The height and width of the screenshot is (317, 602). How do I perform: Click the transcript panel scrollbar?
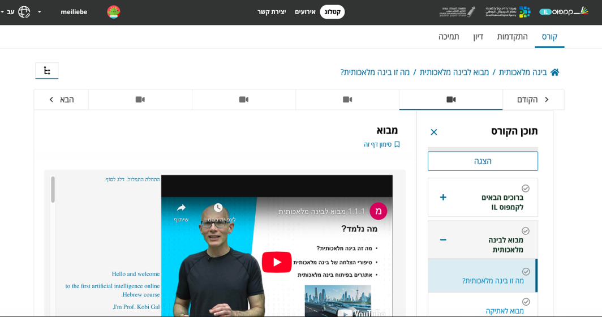pos(53,190)
